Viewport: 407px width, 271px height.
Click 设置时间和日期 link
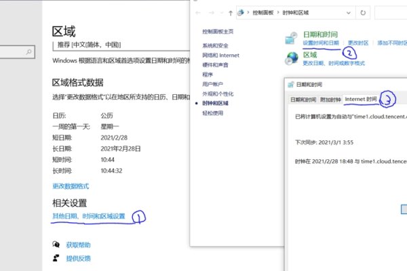click(x=321, y=43)
